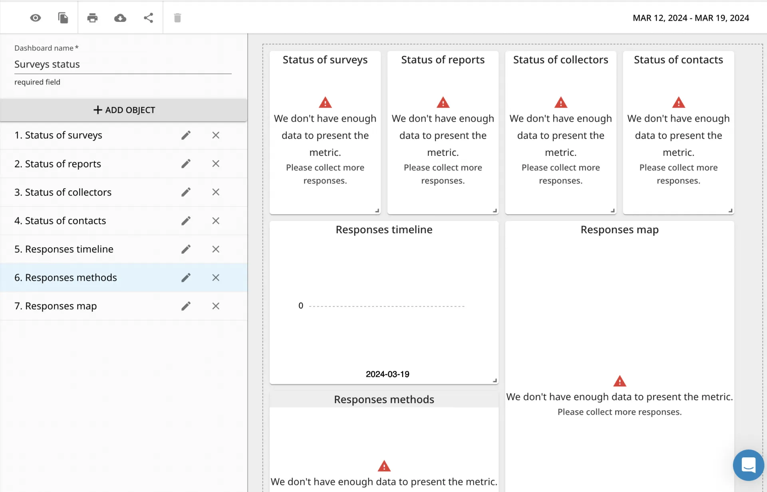Remove Responses timeline object
The image size is (767, 492).
point(216,249)
